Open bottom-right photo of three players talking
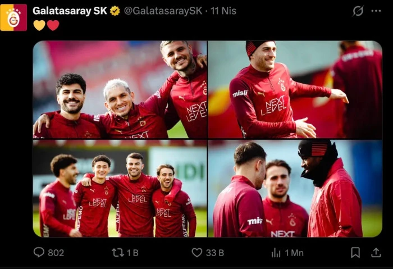The height and width of the screenshot is (269, 393). point(295,188)
